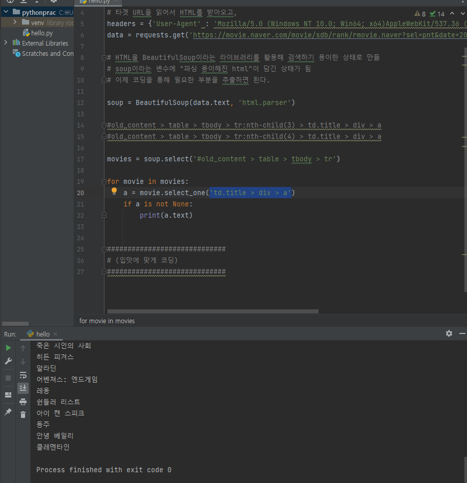467x483 pixels.
Task: Toggle fold marker at line 25
Action: pyautogui.click(x=104, y=249)
